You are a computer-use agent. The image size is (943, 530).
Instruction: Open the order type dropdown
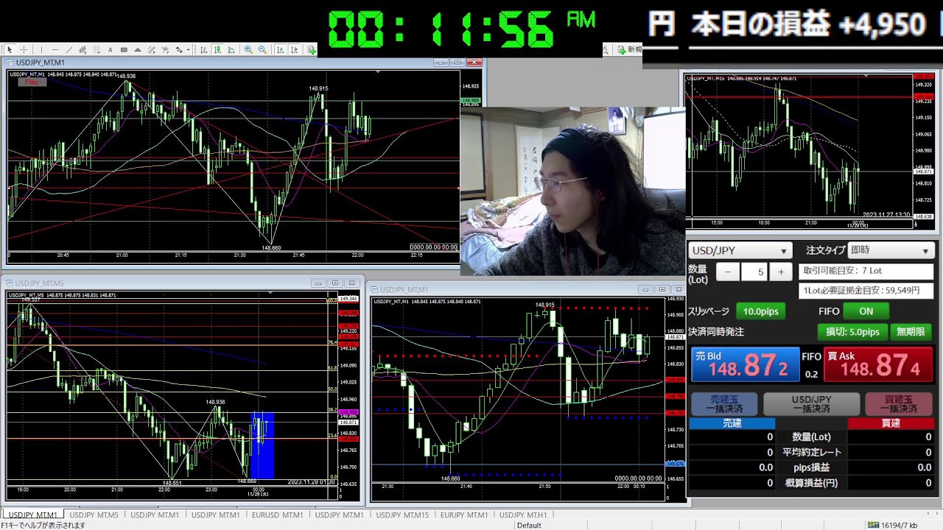pyautogui.click(x=890, y=251)
